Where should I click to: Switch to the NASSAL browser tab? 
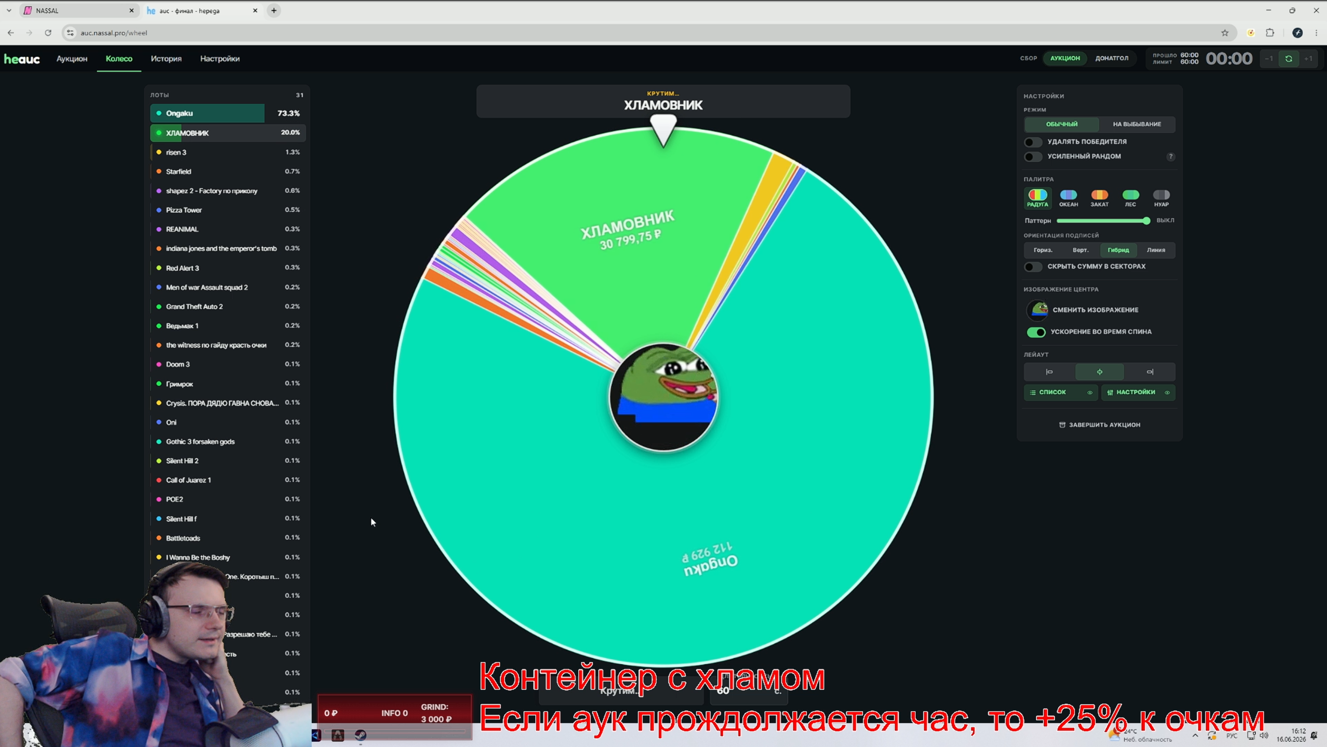coord(79,10)
